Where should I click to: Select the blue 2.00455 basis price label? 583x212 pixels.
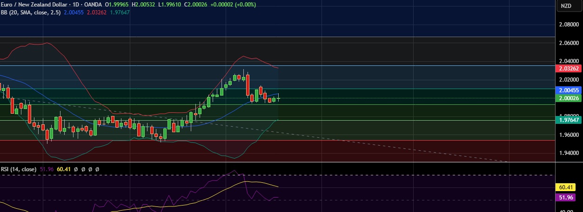click(x=570, y=90)
